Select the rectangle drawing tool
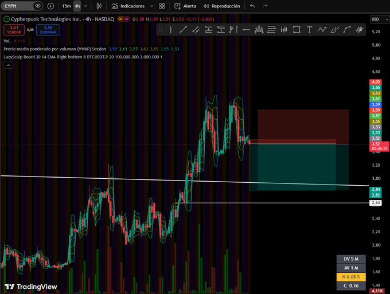390x294 pixels. click(297, 30)
